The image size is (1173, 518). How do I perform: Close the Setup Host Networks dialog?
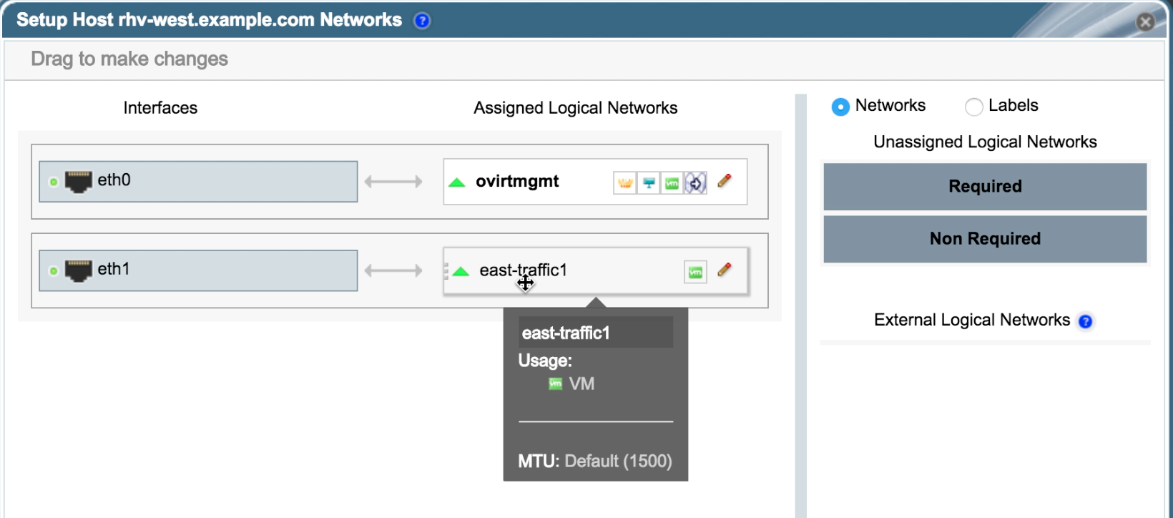point(1145,22)
